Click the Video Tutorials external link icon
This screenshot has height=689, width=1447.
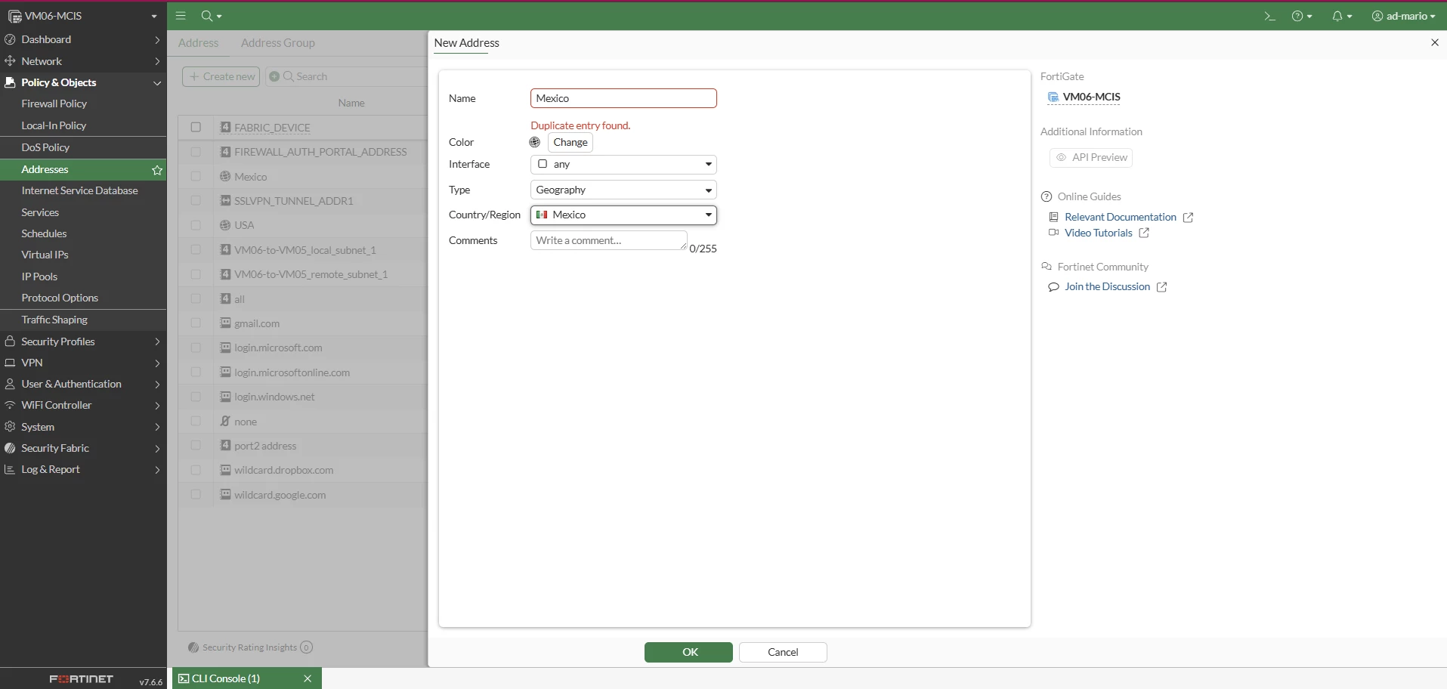pyautogui.click(x=1144, y=233)
